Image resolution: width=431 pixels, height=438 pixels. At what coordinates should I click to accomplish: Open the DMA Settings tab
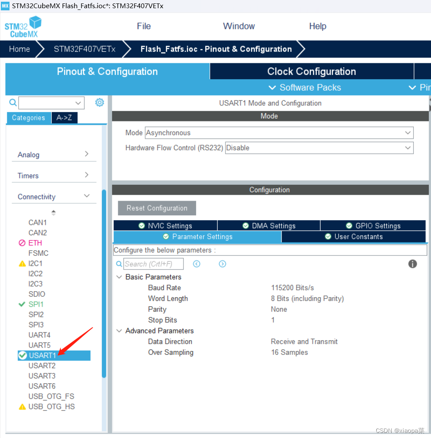[269, 226]
